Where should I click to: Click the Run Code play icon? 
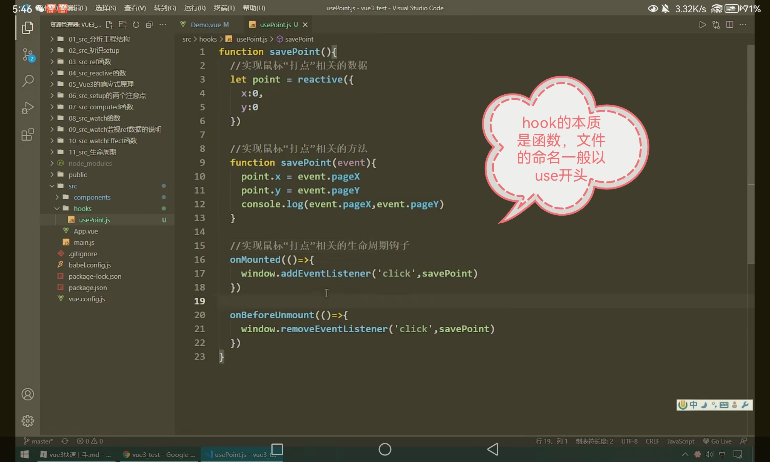pyautogui.click(x=702, y=25)
